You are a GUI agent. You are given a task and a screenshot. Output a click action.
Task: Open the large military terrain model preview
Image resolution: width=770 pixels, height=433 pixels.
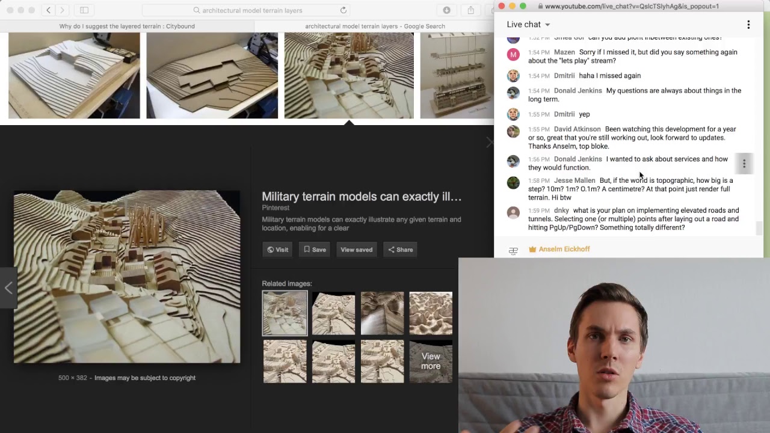point(127,277)
